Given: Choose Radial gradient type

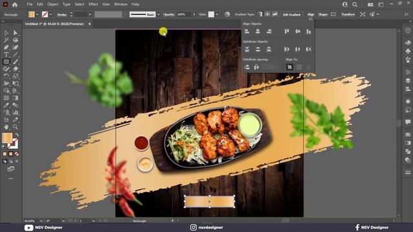Looking at the screenshot, I should point(267,14).
